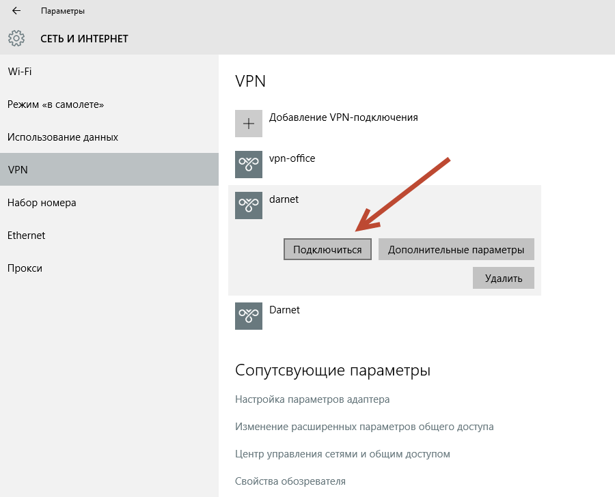Screen dimensions: 615x497
Task: Click Изменение расширенных параметров общего доступа
Action: point(364,427)
